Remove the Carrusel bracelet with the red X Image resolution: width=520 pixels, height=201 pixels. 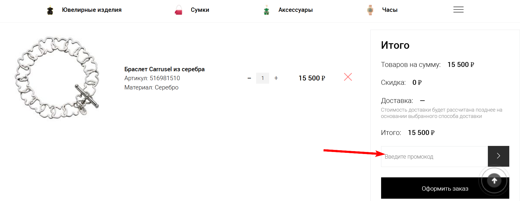tap(348, 77)
